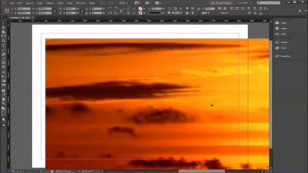Select the Gap tool

pos(3,36)
